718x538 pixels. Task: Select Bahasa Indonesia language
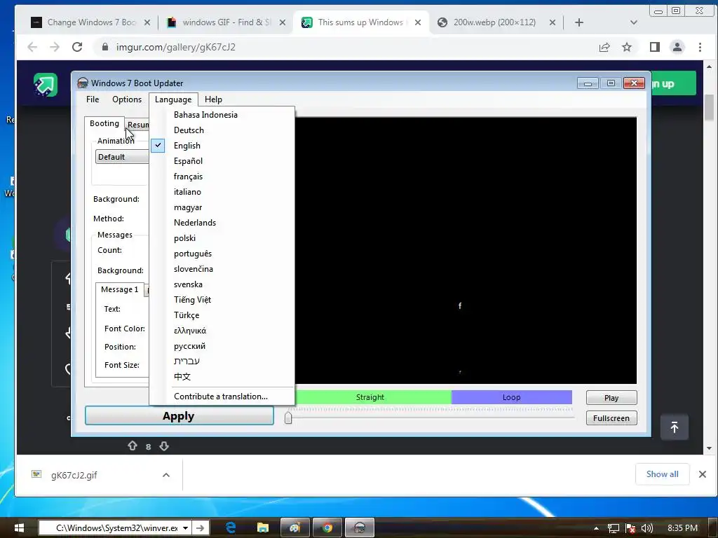point(222,115)
